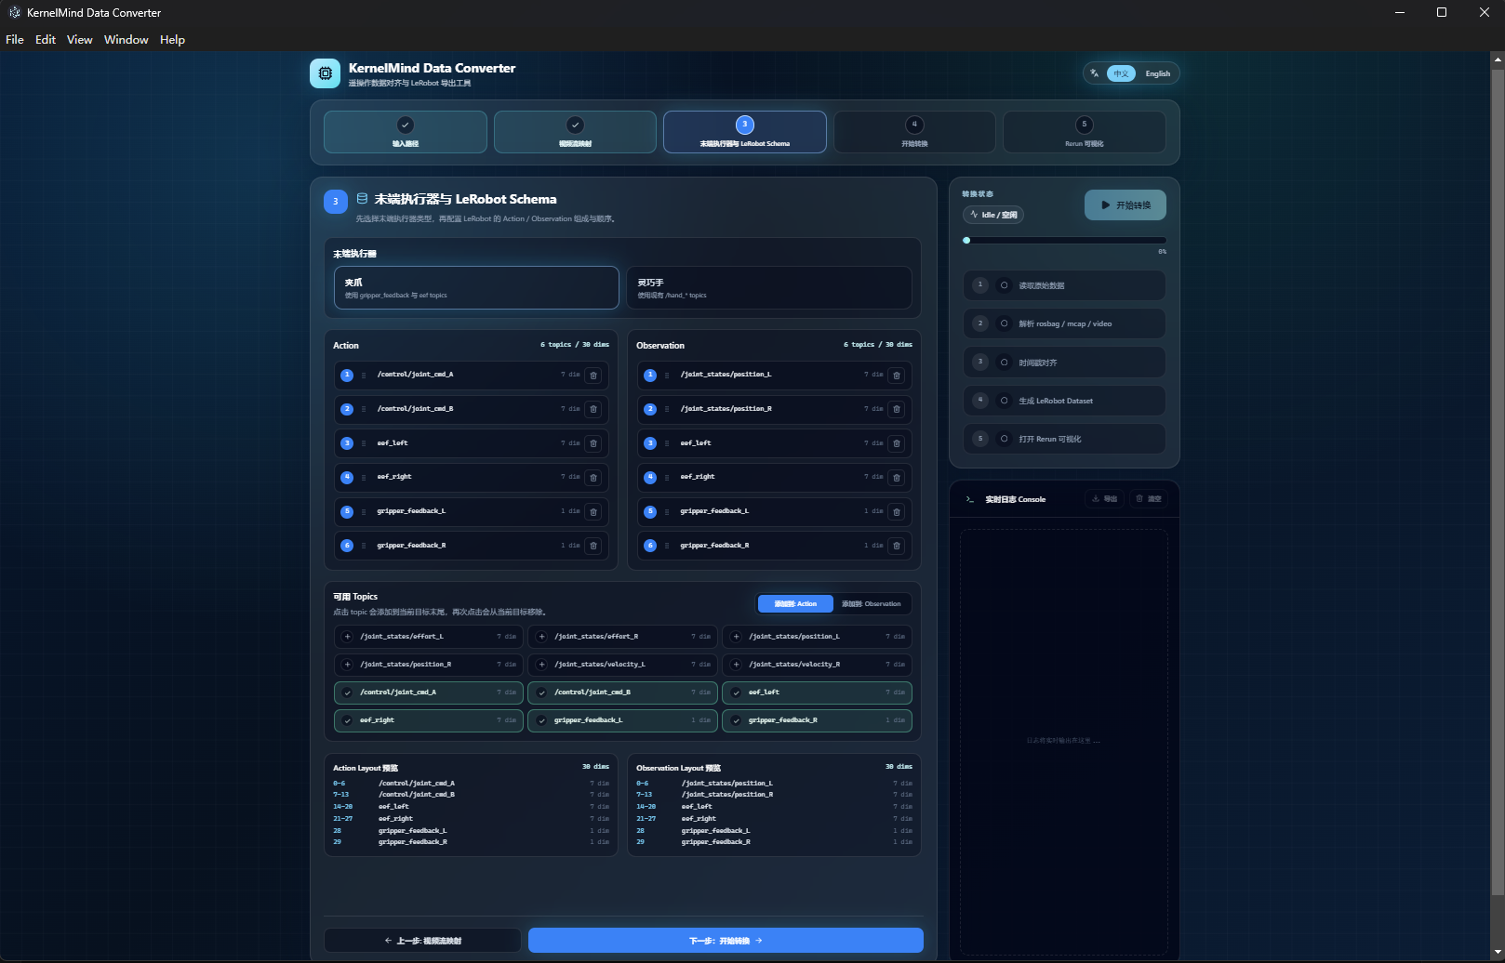Select the 夹爪 gripper end-effector option
The width and height of the screenshot is (1505, 963).
click(476, 288)
